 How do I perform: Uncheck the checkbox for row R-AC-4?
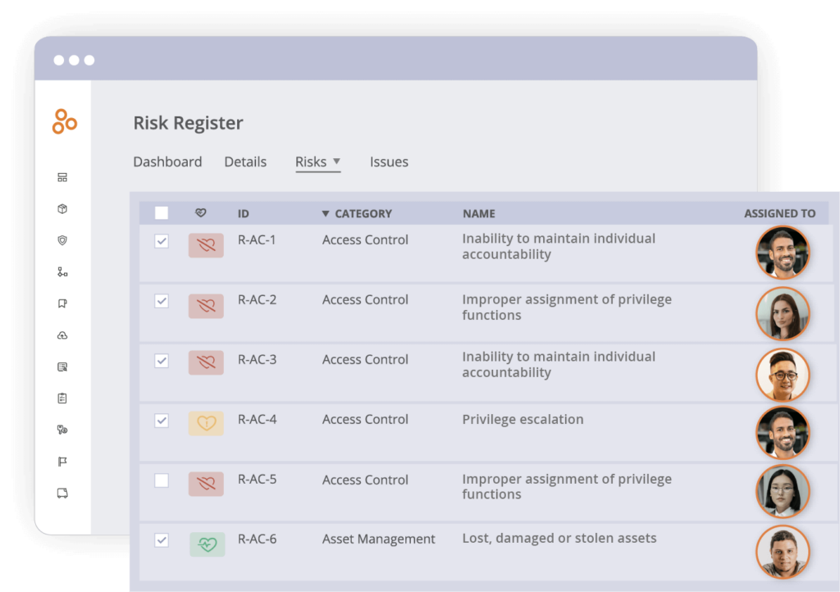(162, 421)
